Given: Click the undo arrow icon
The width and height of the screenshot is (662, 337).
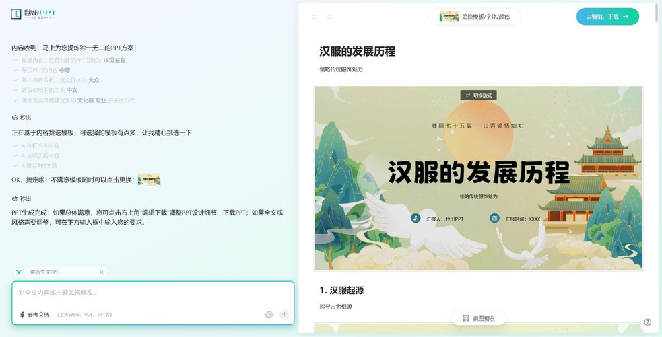Looking at the screenshot, I should 315,17.
